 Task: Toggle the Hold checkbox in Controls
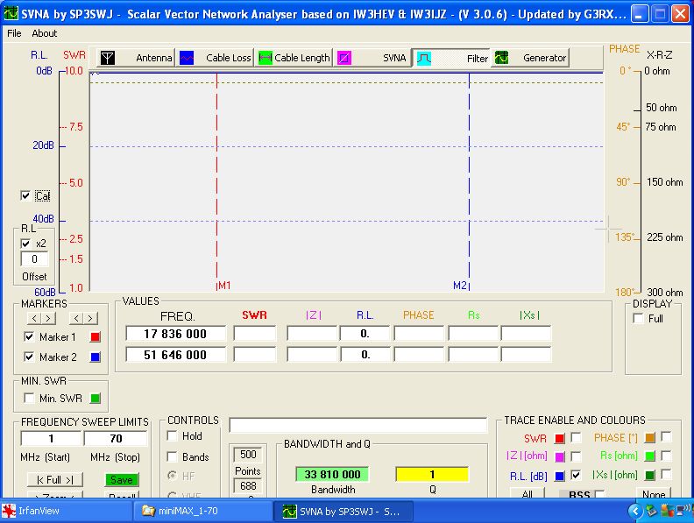173,435
